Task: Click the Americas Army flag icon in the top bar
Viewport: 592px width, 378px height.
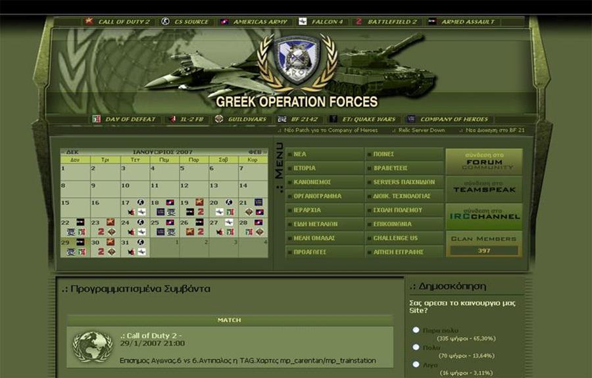Action: [224, 22]
